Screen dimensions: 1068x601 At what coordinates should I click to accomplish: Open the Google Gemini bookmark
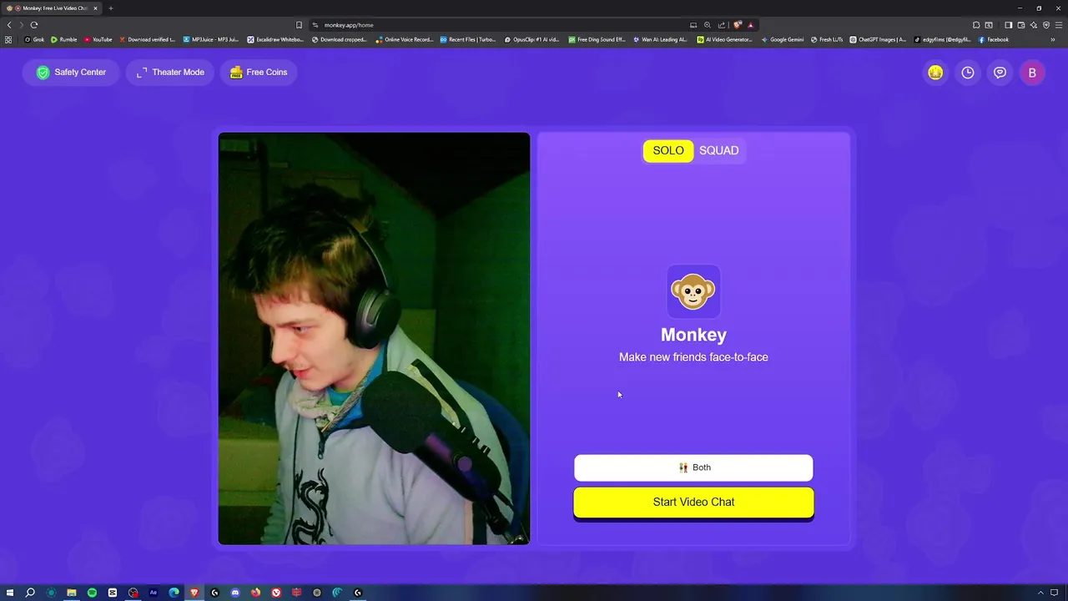782,39
